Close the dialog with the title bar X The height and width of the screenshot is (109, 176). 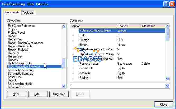tap(172, 4)
